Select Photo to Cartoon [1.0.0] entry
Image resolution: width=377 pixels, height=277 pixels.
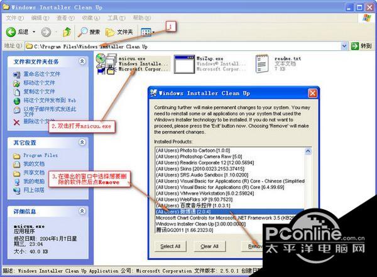coord(193,151)
